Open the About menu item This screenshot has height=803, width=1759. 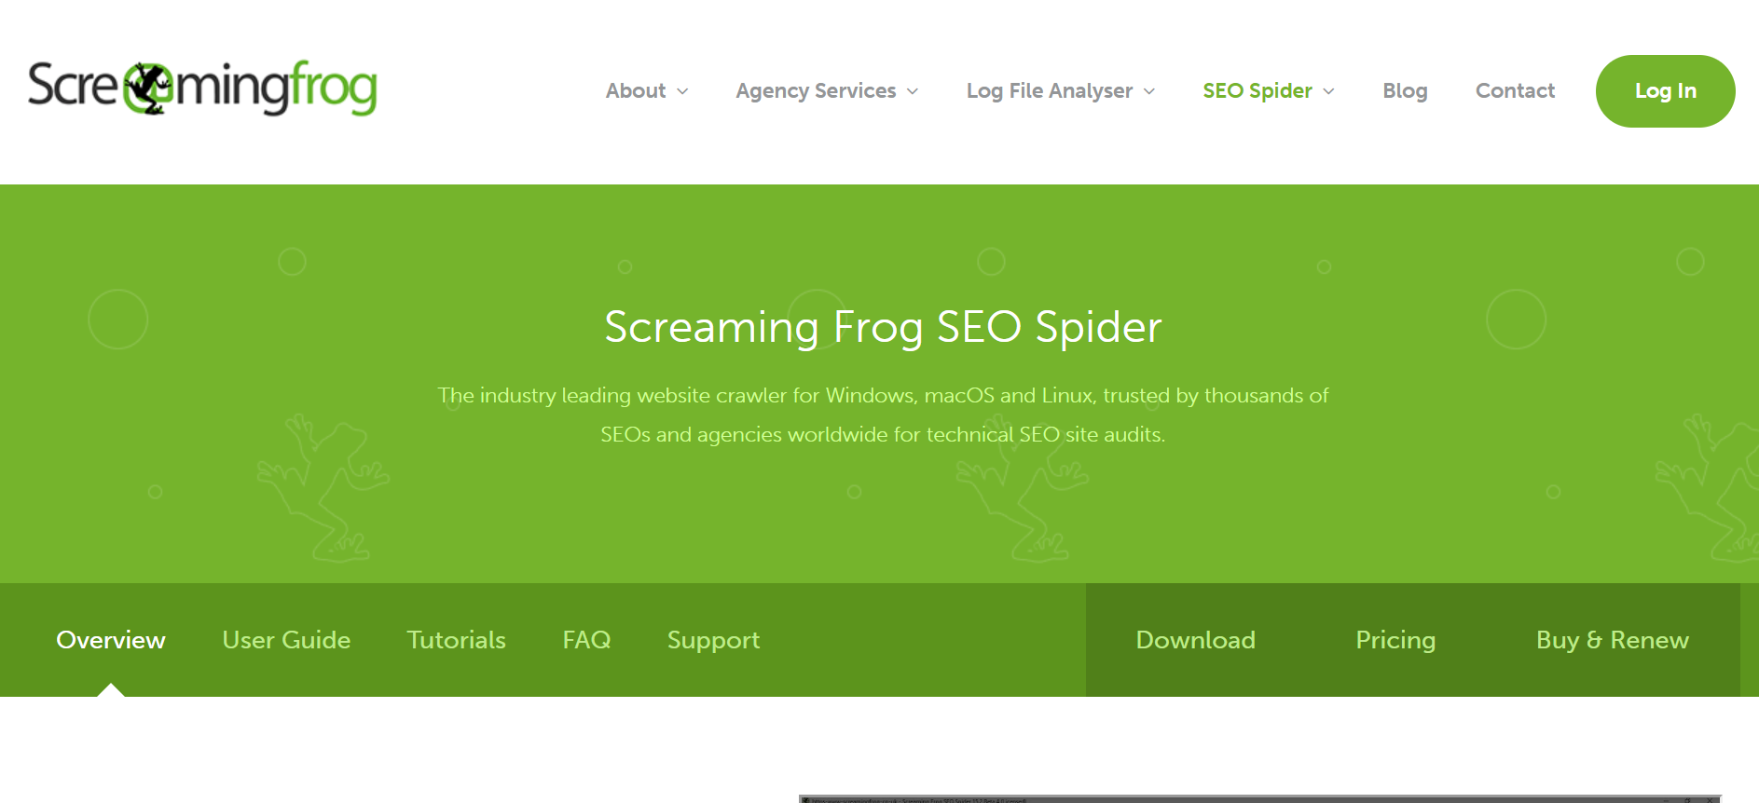pyautogui.click(x=636, y=90)
